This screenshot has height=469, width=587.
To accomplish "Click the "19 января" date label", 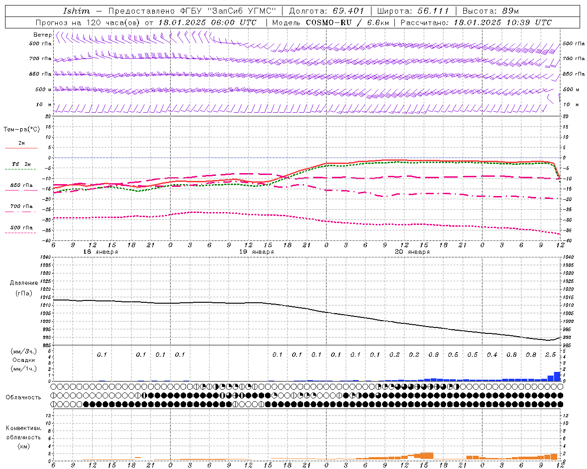I will (256, 252).
